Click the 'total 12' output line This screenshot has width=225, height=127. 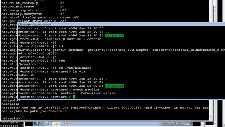26,75
